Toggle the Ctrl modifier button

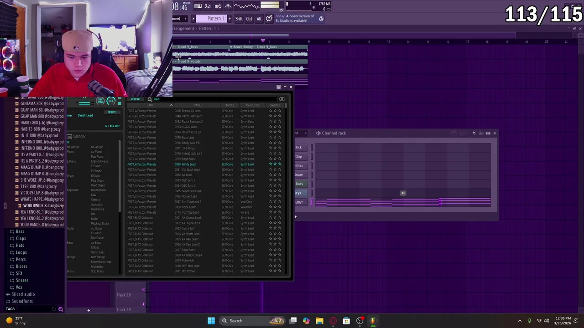(x=249, y=19)
